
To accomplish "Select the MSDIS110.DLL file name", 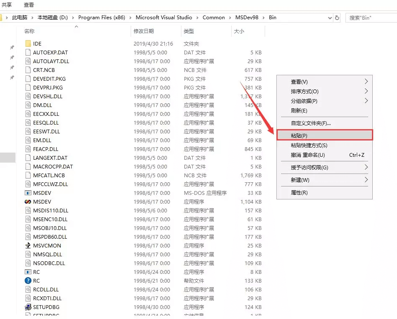I will tap(51, 211).
